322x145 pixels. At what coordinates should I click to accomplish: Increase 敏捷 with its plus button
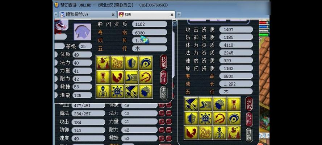coord(162,138)
